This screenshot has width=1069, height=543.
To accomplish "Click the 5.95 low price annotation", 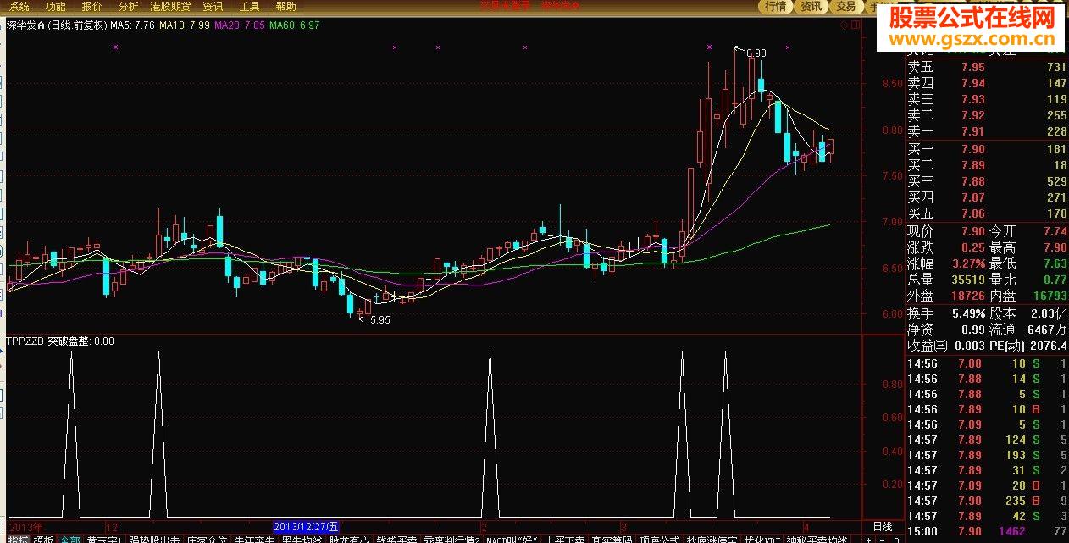I will [380, 319].
